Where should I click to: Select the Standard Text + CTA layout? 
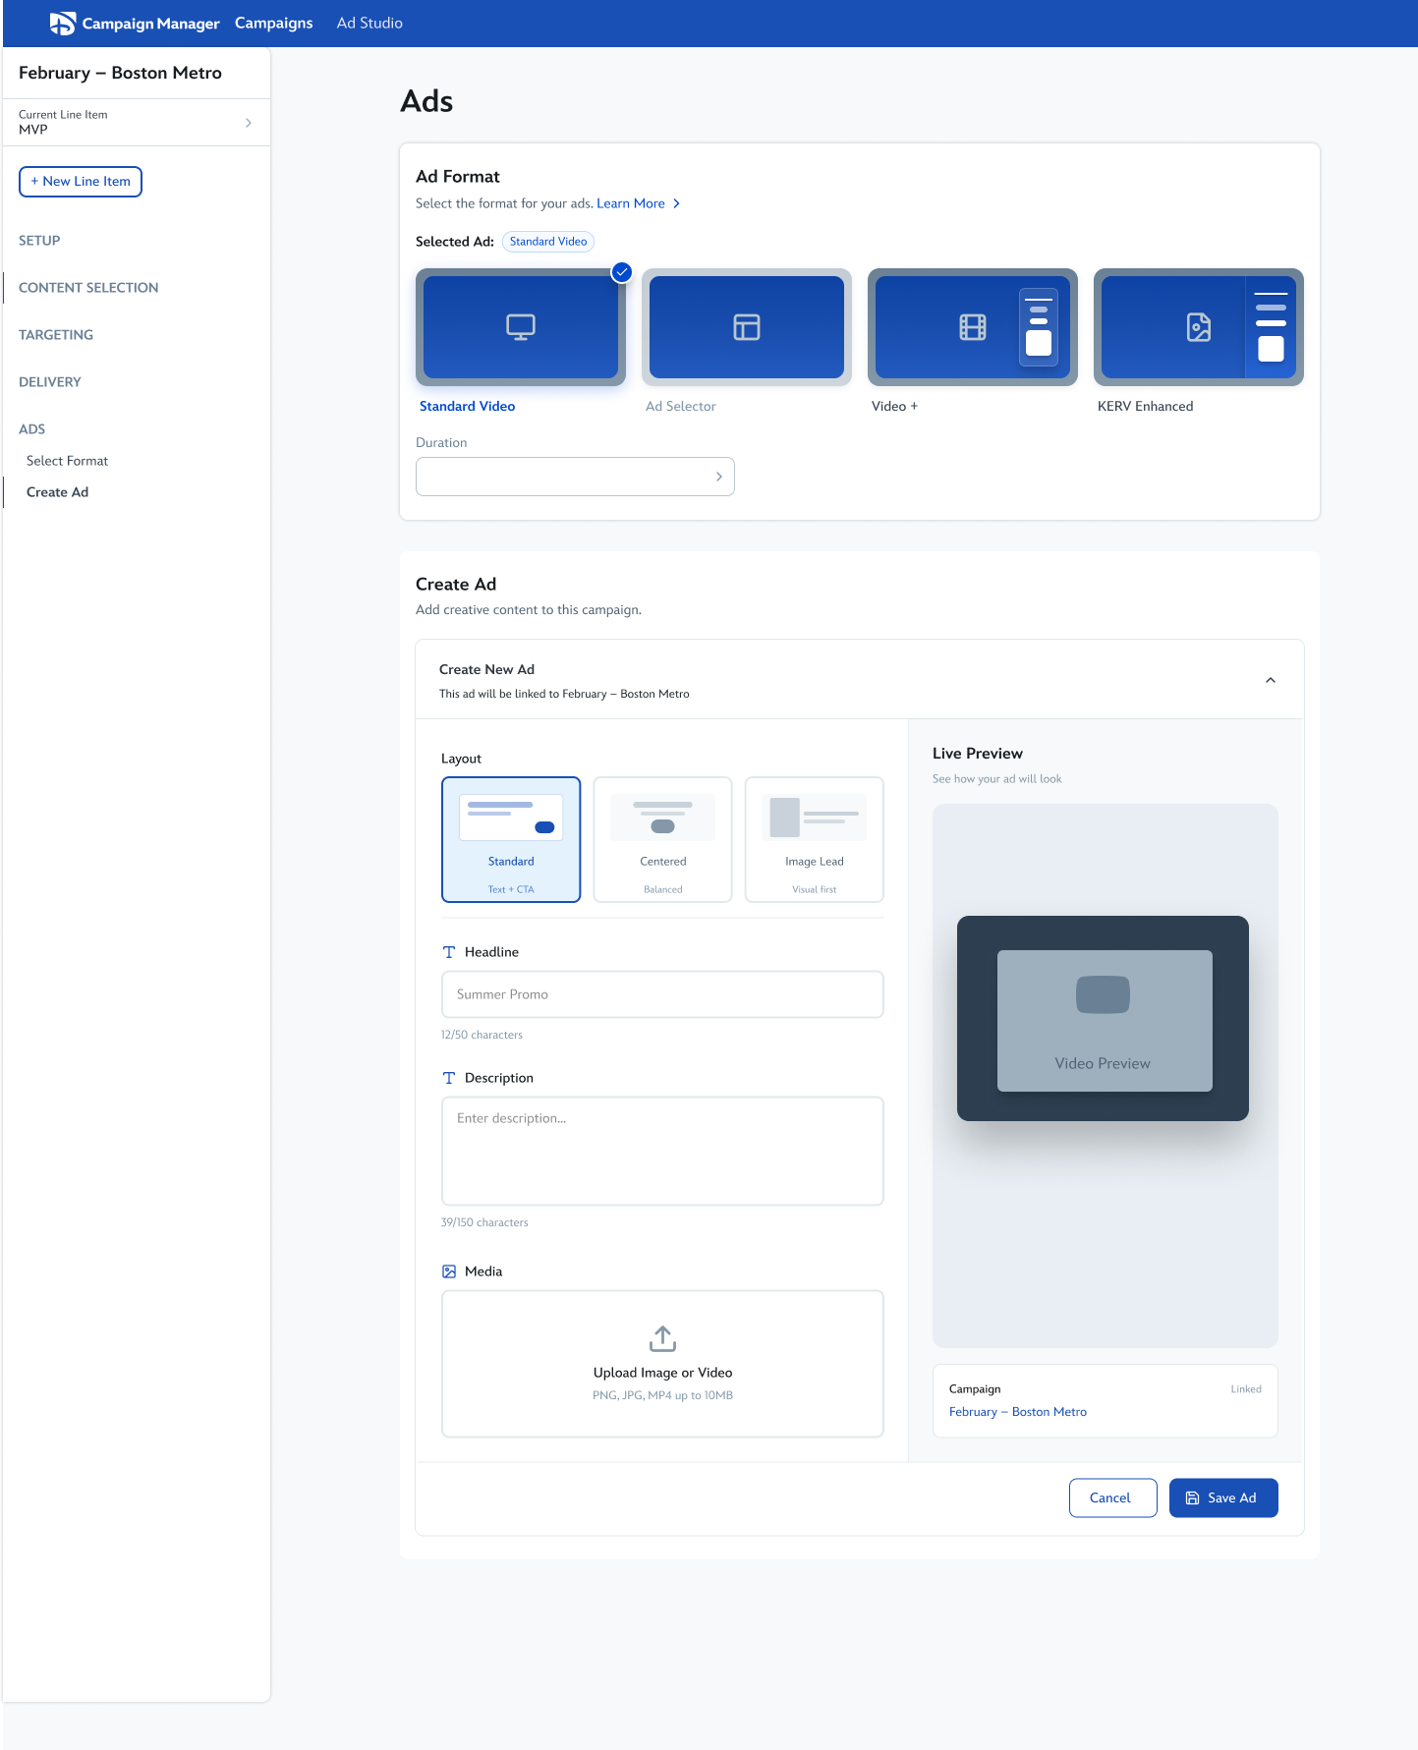coord(511,839)
